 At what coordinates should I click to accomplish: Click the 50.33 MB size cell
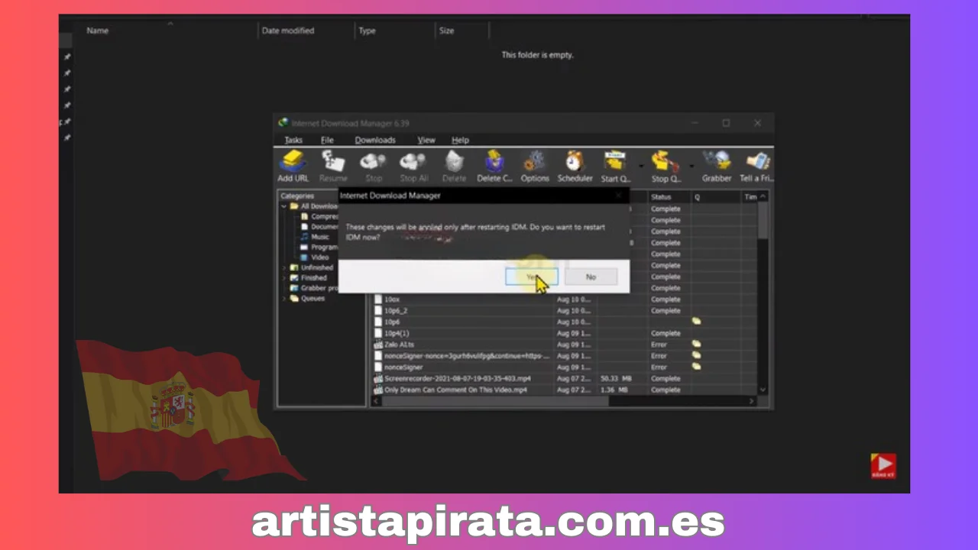[615, 378]
